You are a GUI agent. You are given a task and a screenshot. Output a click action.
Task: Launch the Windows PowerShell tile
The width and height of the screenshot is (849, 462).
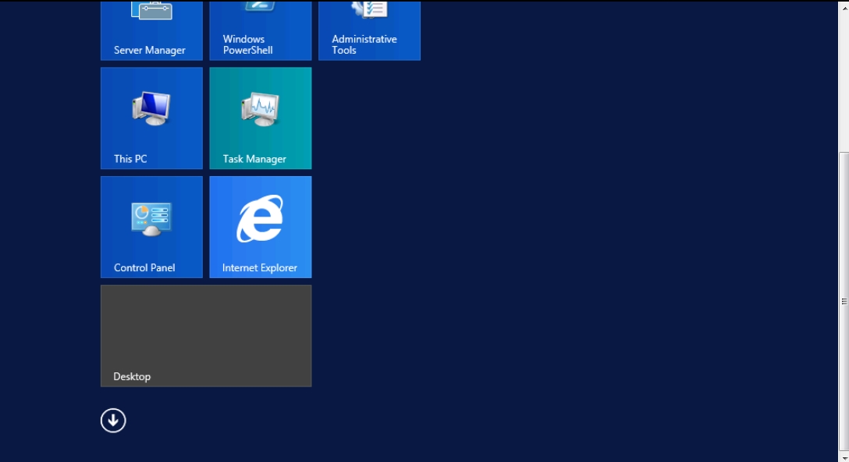(261, 30)
